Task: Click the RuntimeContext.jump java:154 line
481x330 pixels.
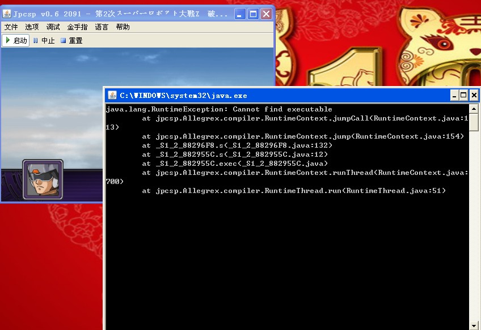Action: pos(303,136)
